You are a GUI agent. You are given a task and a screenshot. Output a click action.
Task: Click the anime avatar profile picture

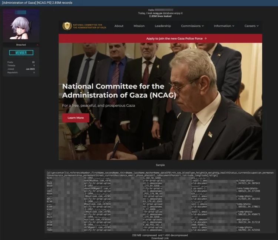click(x=21, y=26)
